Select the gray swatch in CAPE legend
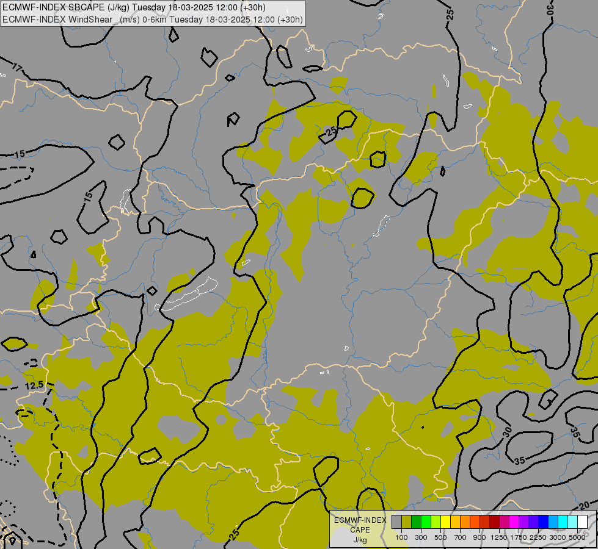 coord(396,522)
